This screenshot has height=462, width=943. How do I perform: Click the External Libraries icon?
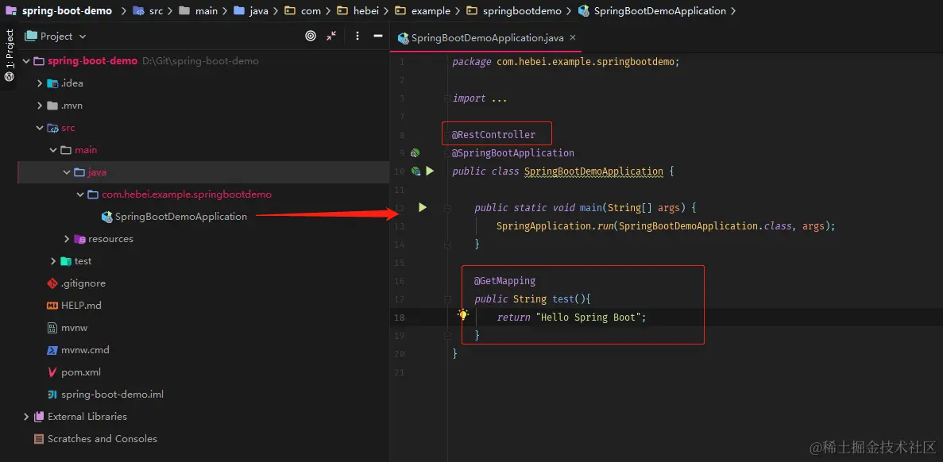[x=39, y=416]
